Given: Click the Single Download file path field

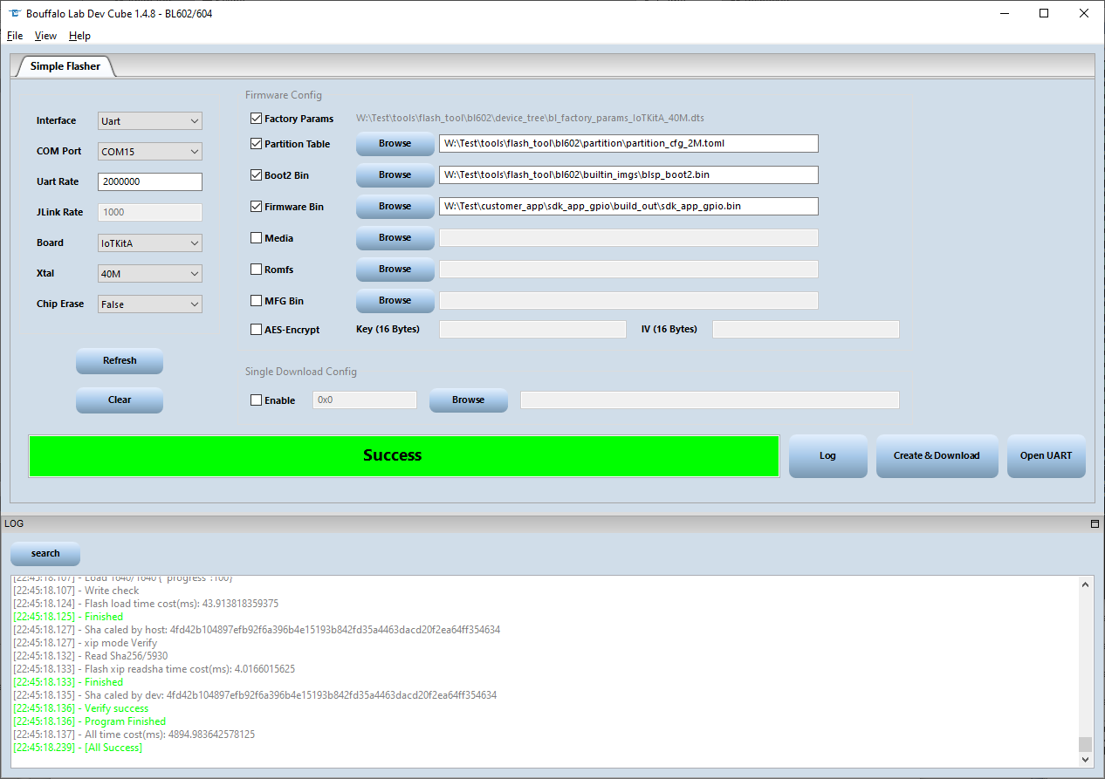Looking at the screenshot, I should 710,400.
